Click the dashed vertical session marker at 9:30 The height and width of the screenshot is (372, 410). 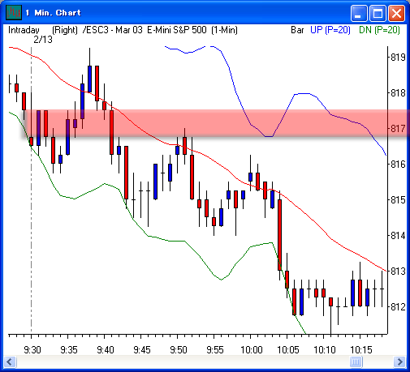(31, 189)
